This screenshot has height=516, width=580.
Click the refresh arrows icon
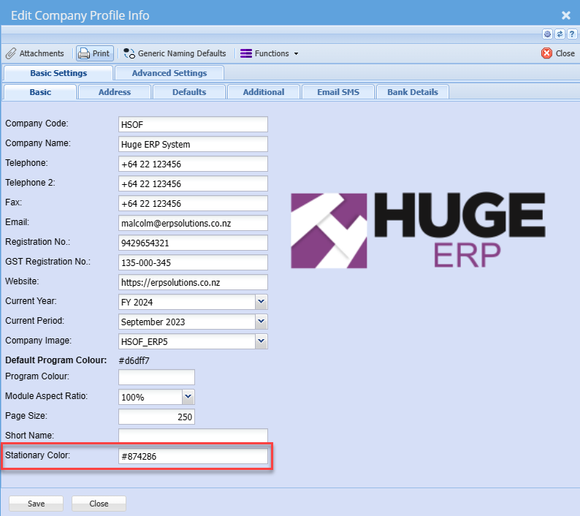pos(560,34)
